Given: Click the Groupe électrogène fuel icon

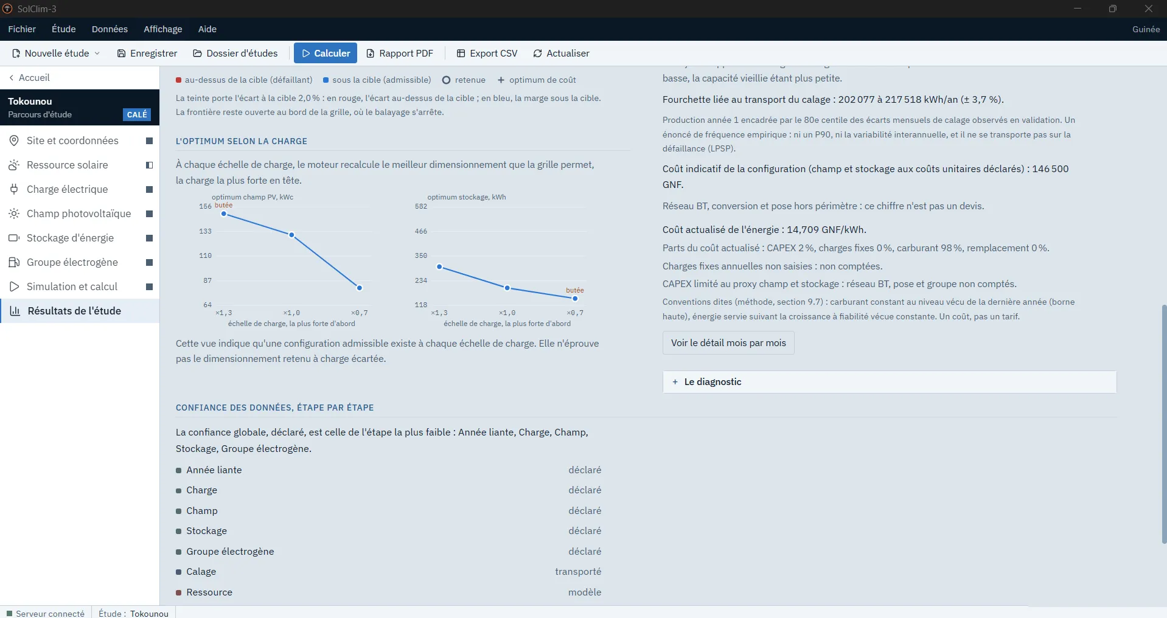Looking at the screenshot, I should [x=14, y=262].
